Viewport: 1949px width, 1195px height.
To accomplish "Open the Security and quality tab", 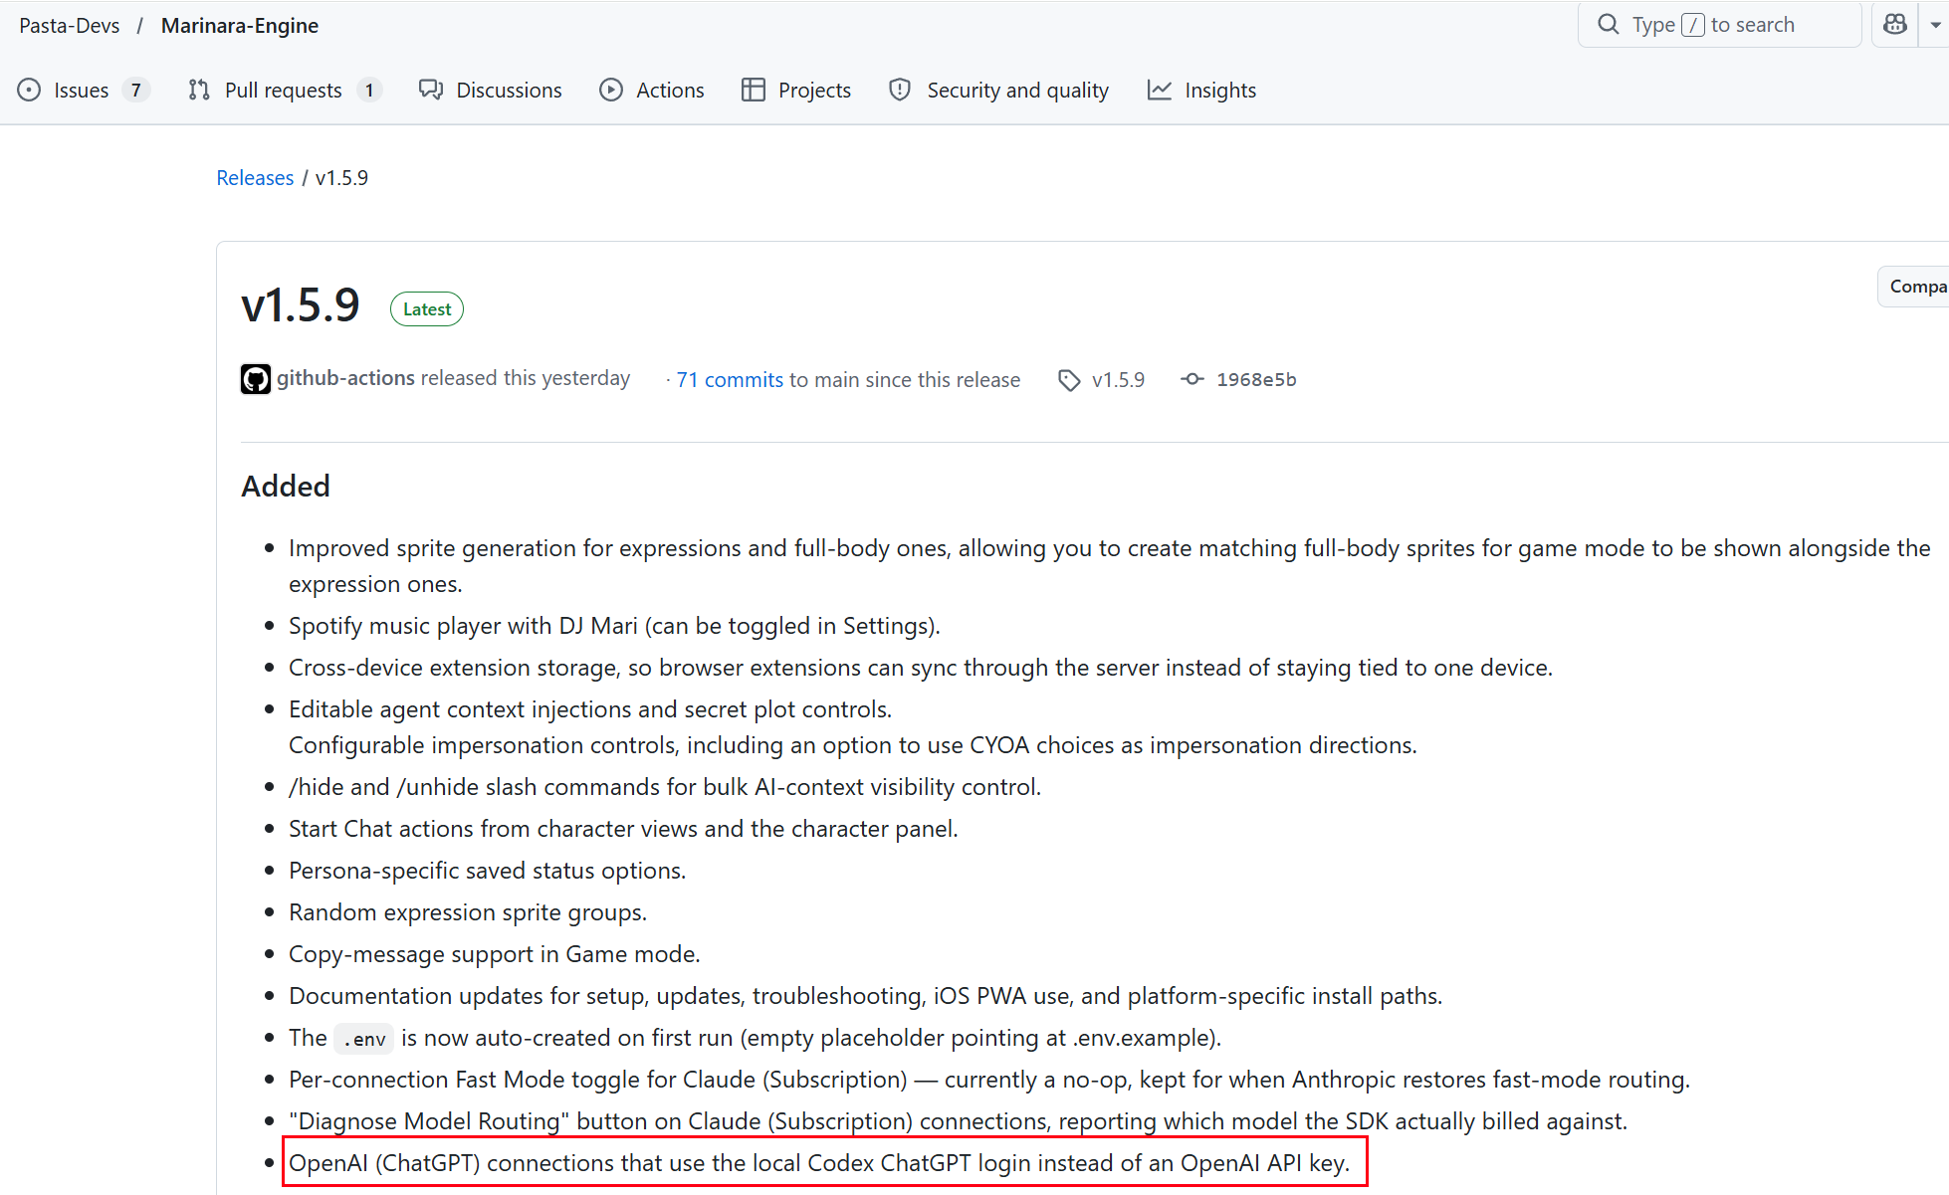I will (998, 91).
